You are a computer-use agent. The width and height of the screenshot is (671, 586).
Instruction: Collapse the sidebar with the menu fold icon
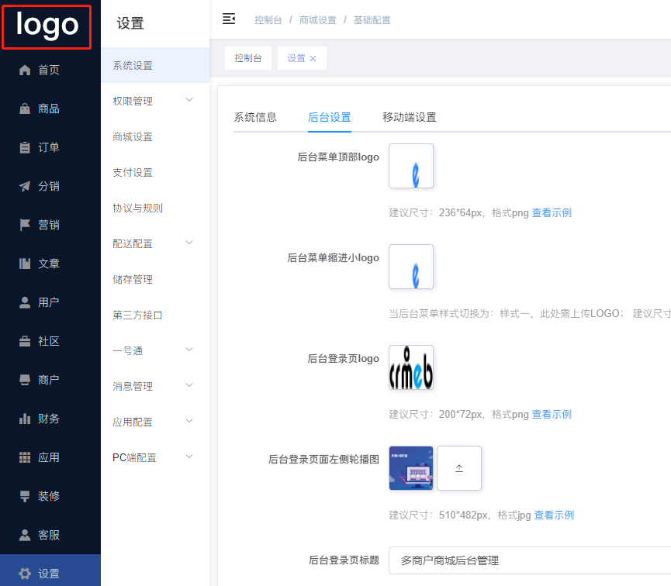[x=229, y=19]
